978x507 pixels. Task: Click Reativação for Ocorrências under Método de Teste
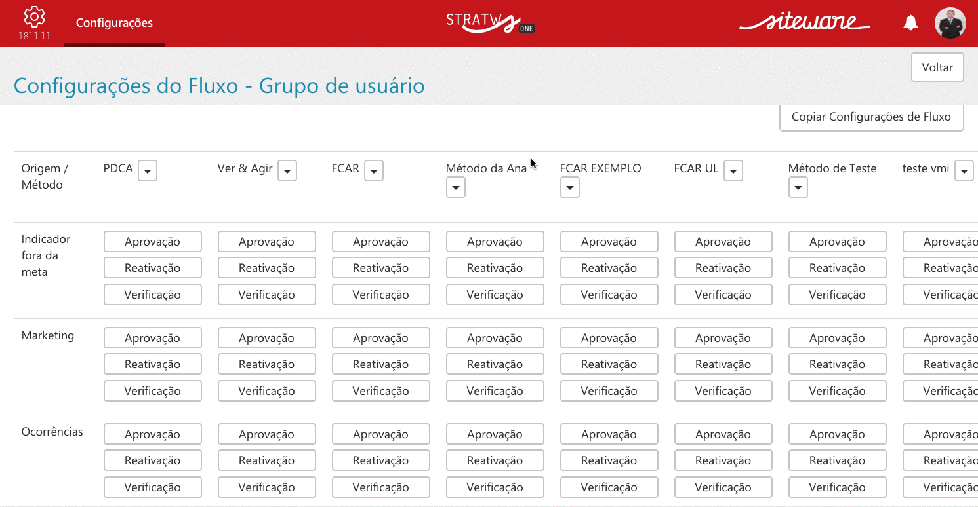click(x=838, y=460)
